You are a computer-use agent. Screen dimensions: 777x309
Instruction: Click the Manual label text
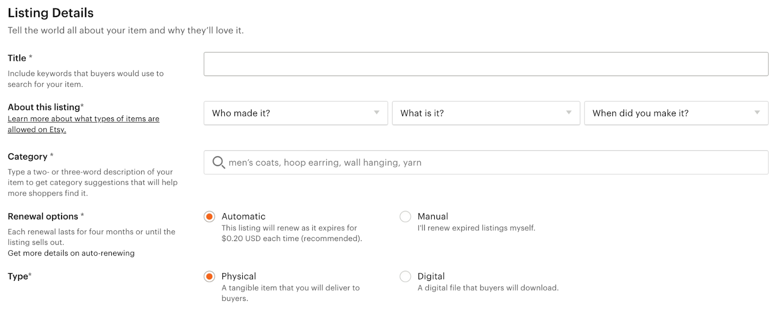433,216
